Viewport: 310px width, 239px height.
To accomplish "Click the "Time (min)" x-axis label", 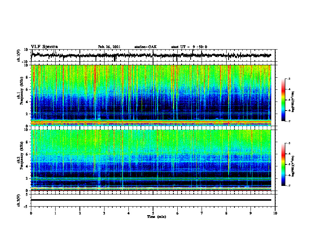I will (x=157, y=217).
